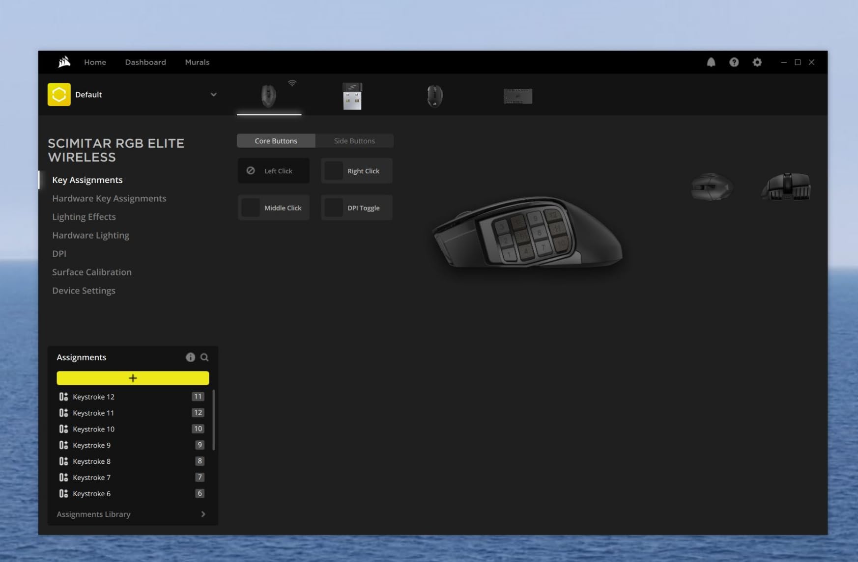Open the Assignments info tooltip
This screenshot has width=858, height=562.
[x=190, y=357]
